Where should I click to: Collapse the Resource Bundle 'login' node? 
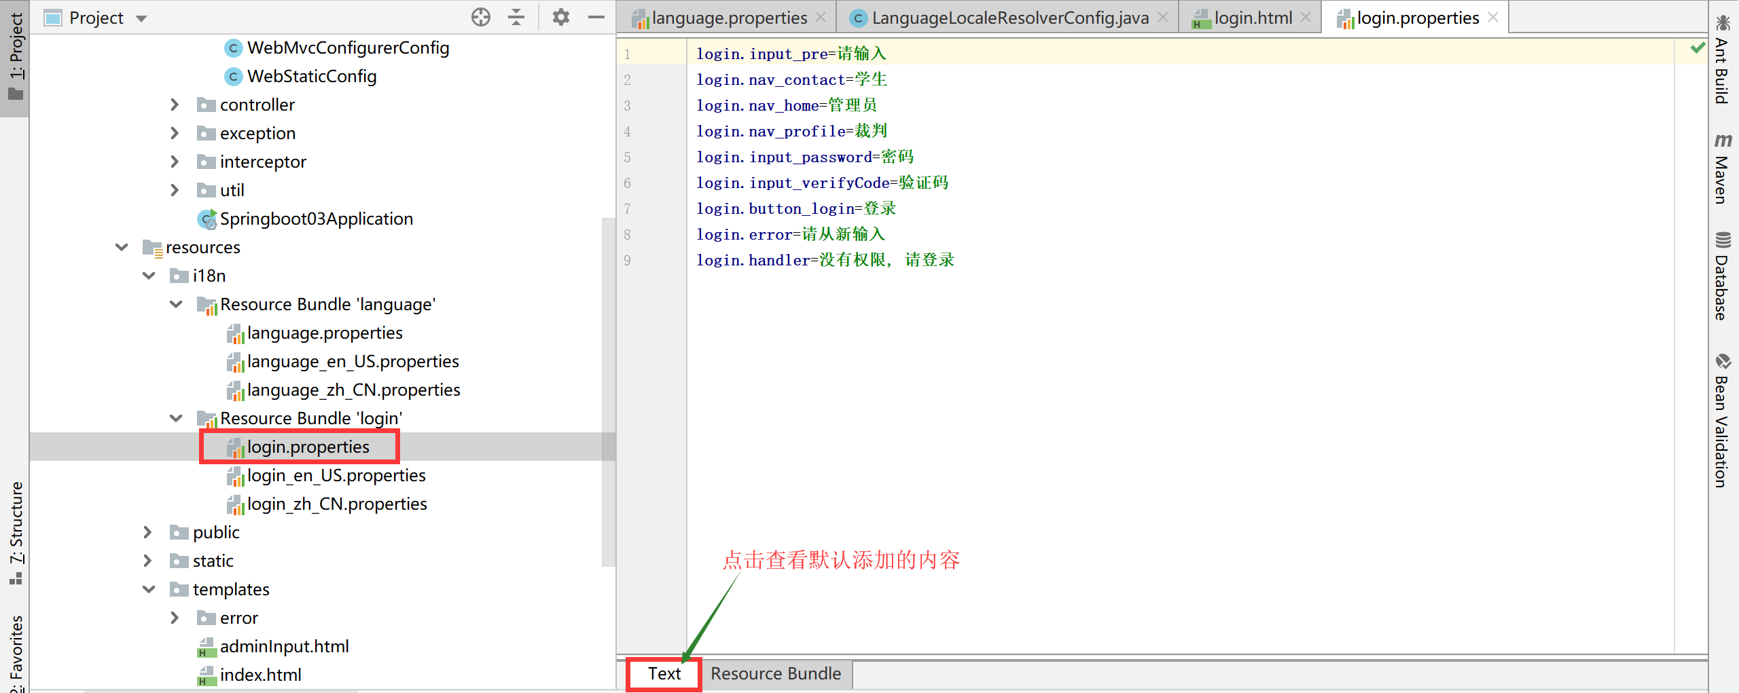[176, 418]
